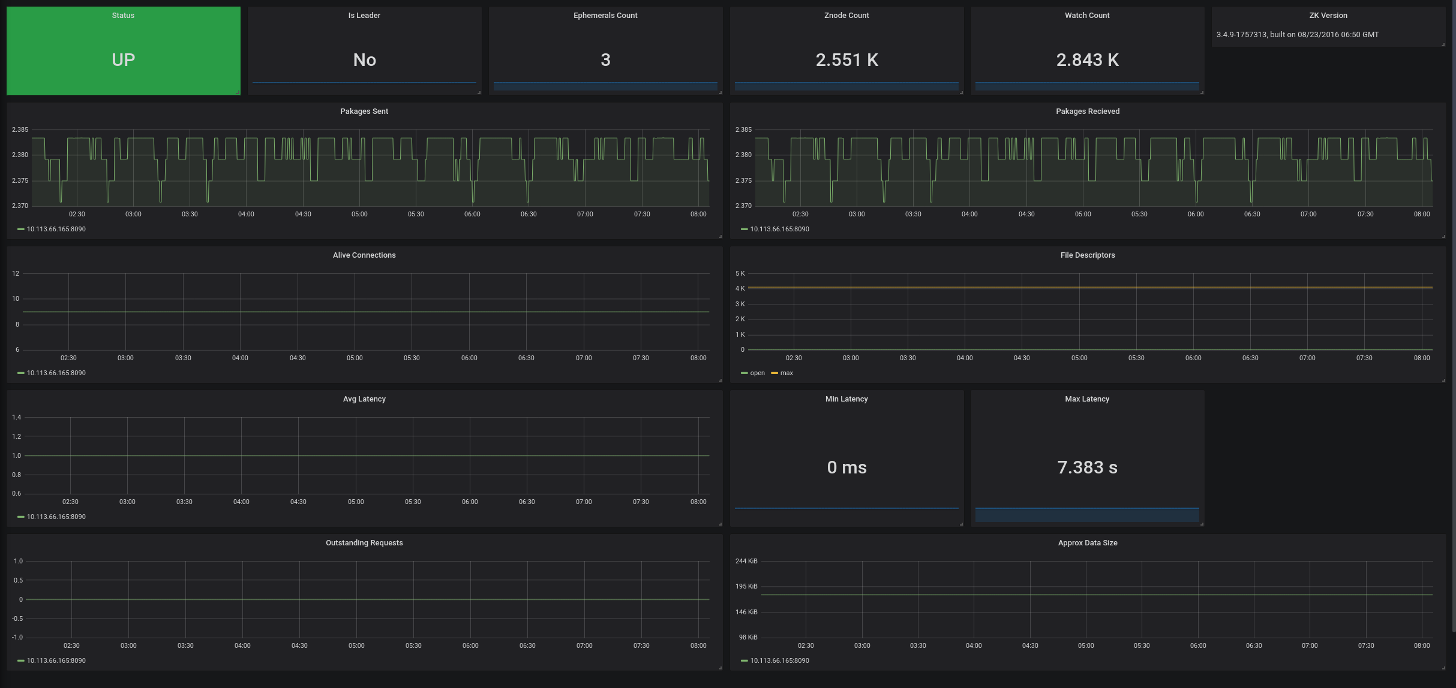This screenshot has width=1456, height=688.
Task: Open the Pakages Recieved panel title menu
Action: pyautogui.click(x=1087, y=111)
